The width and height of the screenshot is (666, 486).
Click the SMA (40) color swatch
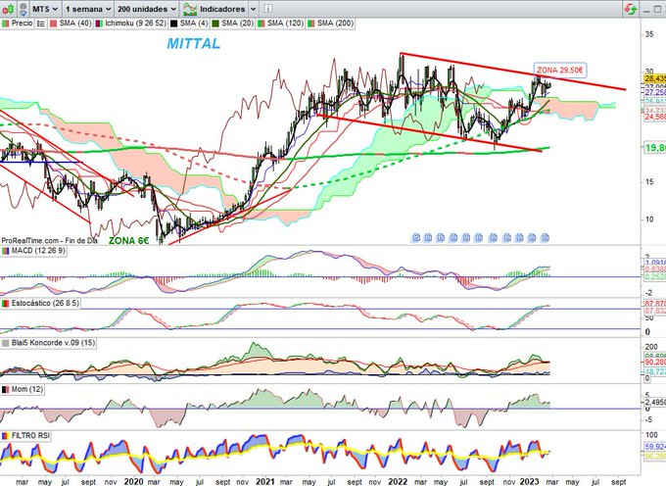click(x=54, y=24)
